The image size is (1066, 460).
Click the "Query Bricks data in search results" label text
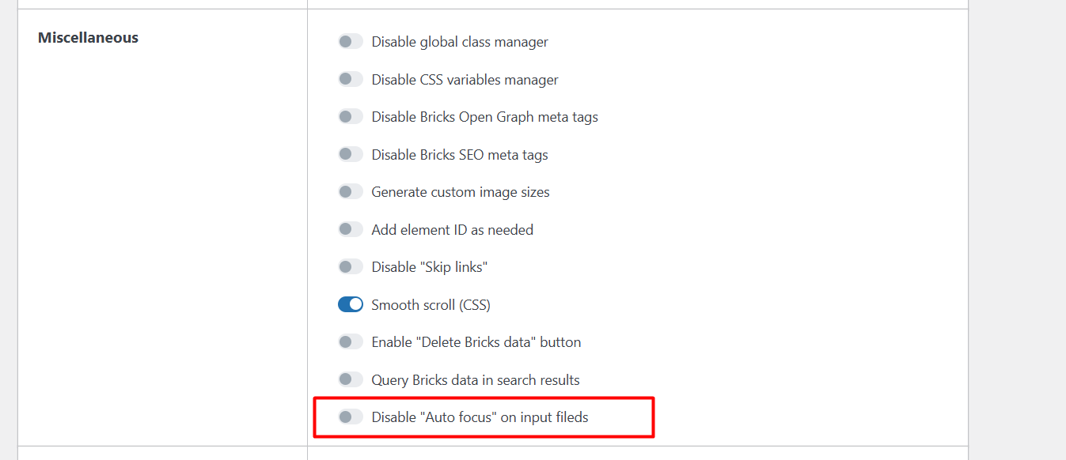coord(476,380)
